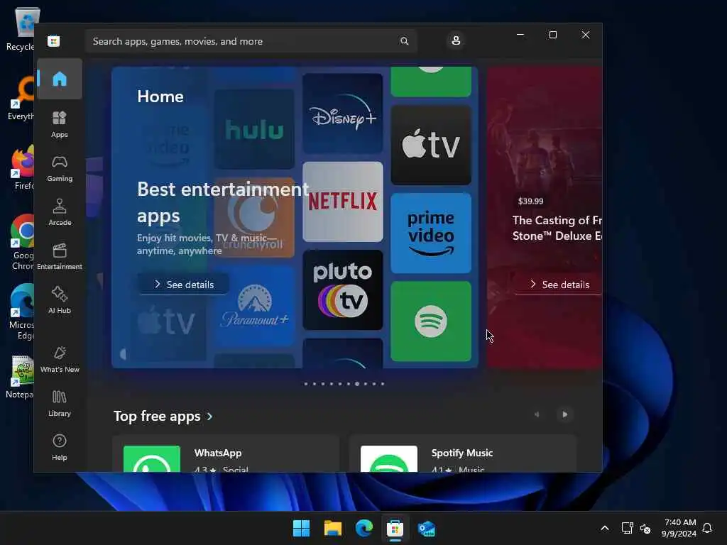Viewport: 727px width, 545px height.
Task: Click the Pluto TV tile
Action: [343, 290]
